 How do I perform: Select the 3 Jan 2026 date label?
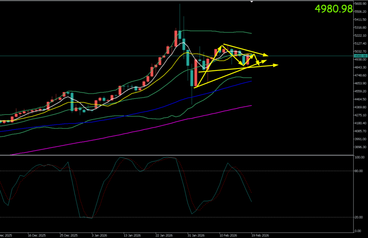click(100, 235)
